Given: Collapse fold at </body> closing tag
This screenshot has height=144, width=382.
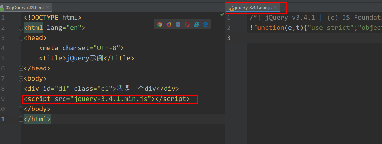Looking at the screenshot, I should pyautogui.click(x=21, y=109).
